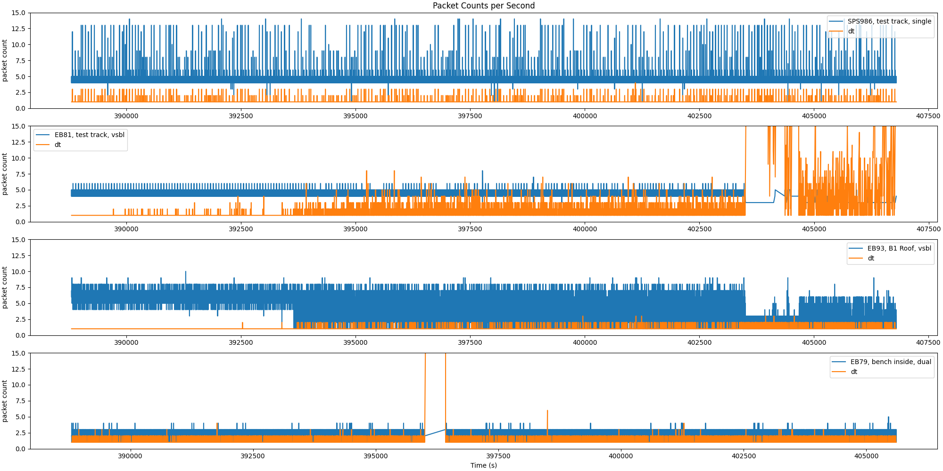Select the "EB81, test track, vsbl" legend label
Image resolution: width=943 pixels, height=471 pixels.
click(90, 135)
